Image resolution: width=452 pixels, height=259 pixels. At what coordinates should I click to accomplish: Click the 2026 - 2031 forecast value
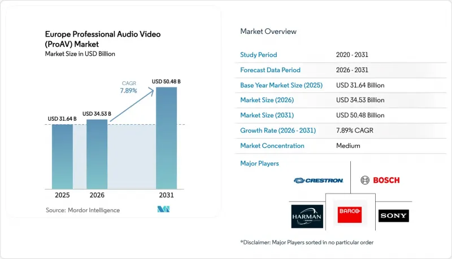[x=352, y=70]
